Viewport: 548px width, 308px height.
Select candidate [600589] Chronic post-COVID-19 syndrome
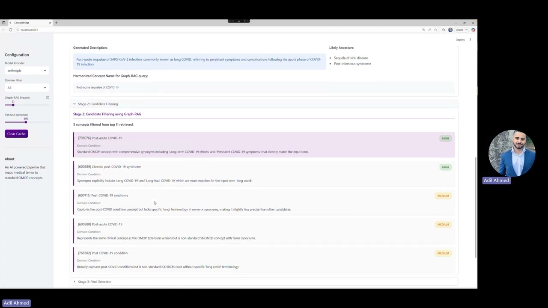264,173
